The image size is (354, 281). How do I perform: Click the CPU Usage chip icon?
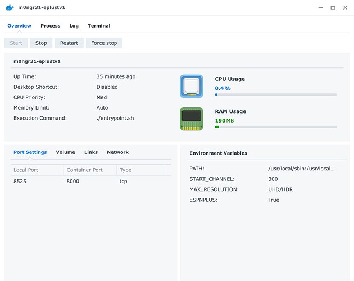[x=192, y=86]
